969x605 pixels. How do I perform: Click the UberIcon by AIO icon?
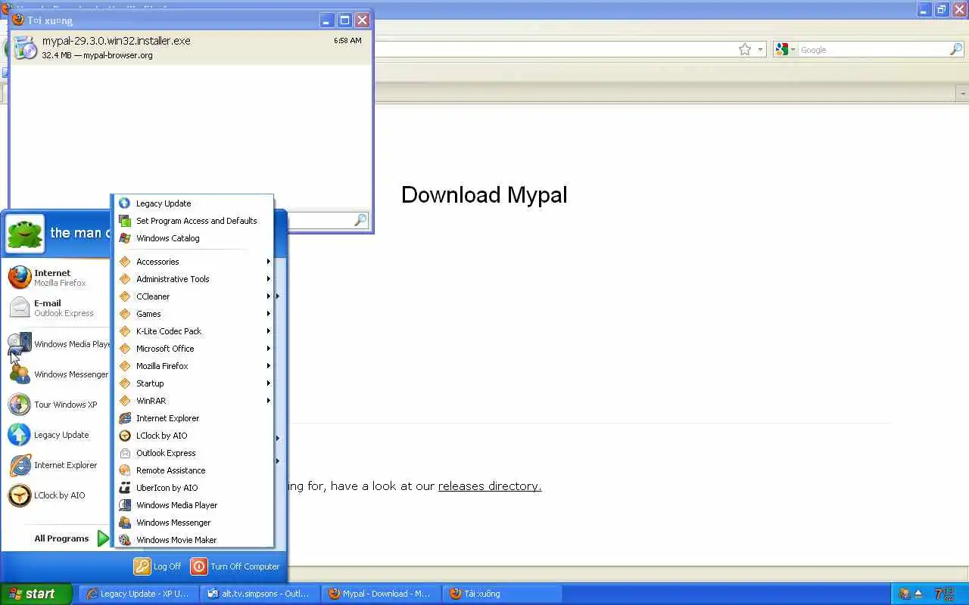(x=125, y=488)
